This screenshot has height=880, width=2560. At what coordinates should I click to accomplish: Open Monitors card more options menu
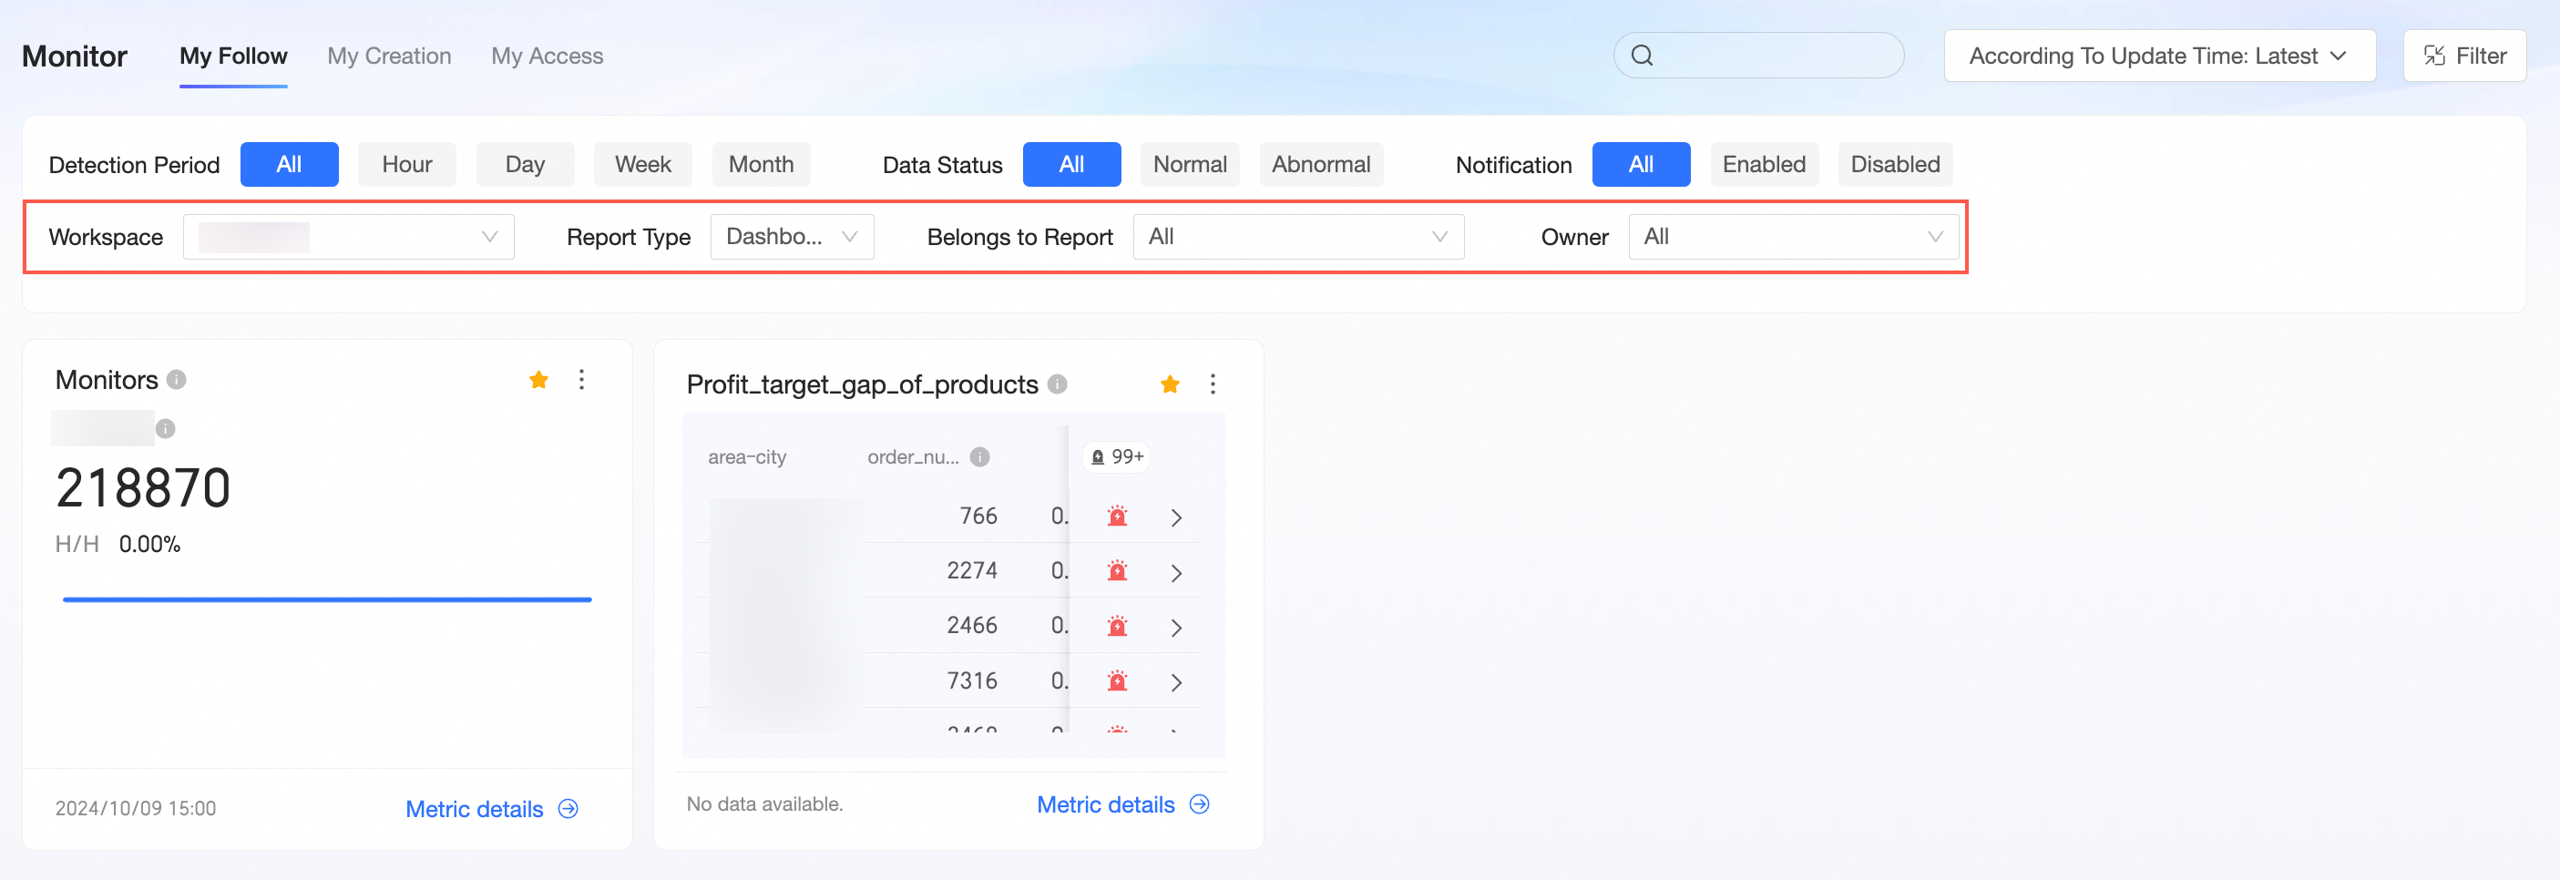[x=581, y=379]
